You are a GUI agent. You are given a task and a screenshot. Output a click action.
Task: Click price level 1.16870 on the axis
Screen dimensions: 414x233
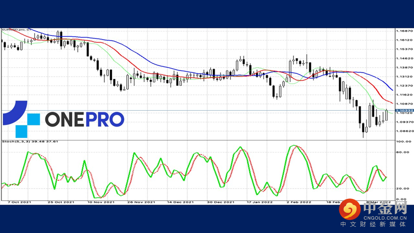404,31
